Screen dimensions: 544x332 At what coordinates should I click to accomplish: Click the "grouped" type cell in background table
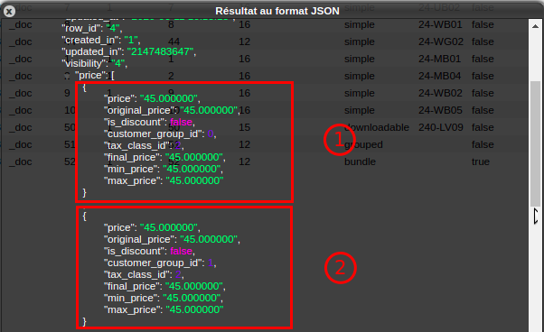(x=363, y=144)
